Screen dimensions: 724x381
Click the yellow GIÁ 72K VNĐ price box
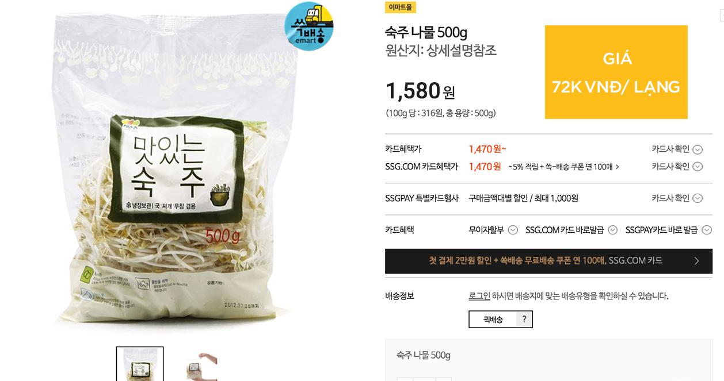pyautogui.click(x=616, y=72)
